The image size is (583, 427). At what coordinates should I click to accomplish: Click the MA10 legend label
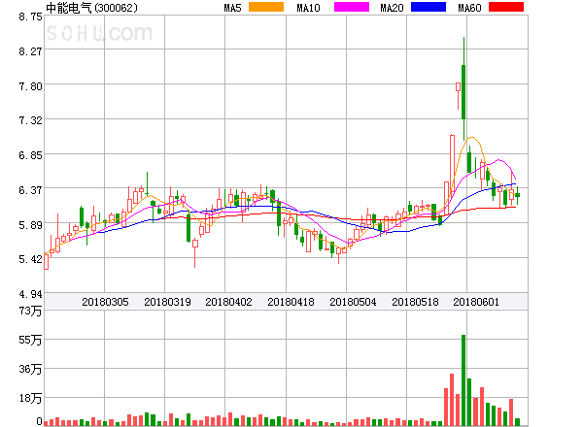(308, 8)
